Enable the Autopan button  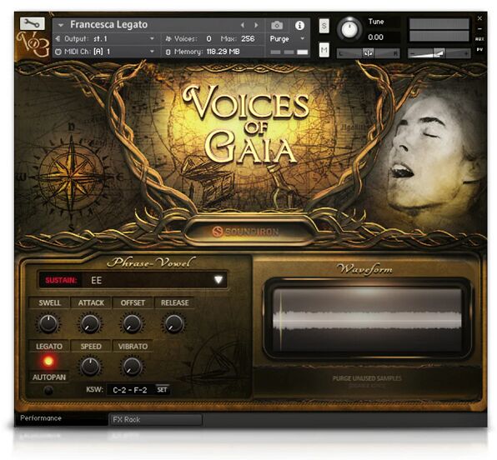pyautogui.click(x=48, y=390)
